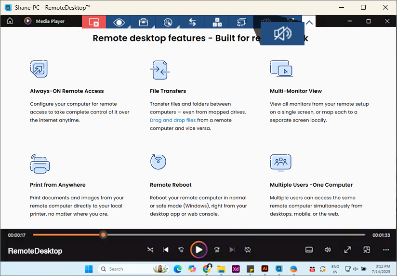Screen dimensions: 397x276
Task: Go to previous track
Action: [166, 249]
